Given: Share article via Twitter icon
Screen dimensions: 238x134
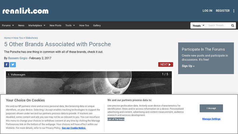Looking at the screenshot, I should point(13,65).
